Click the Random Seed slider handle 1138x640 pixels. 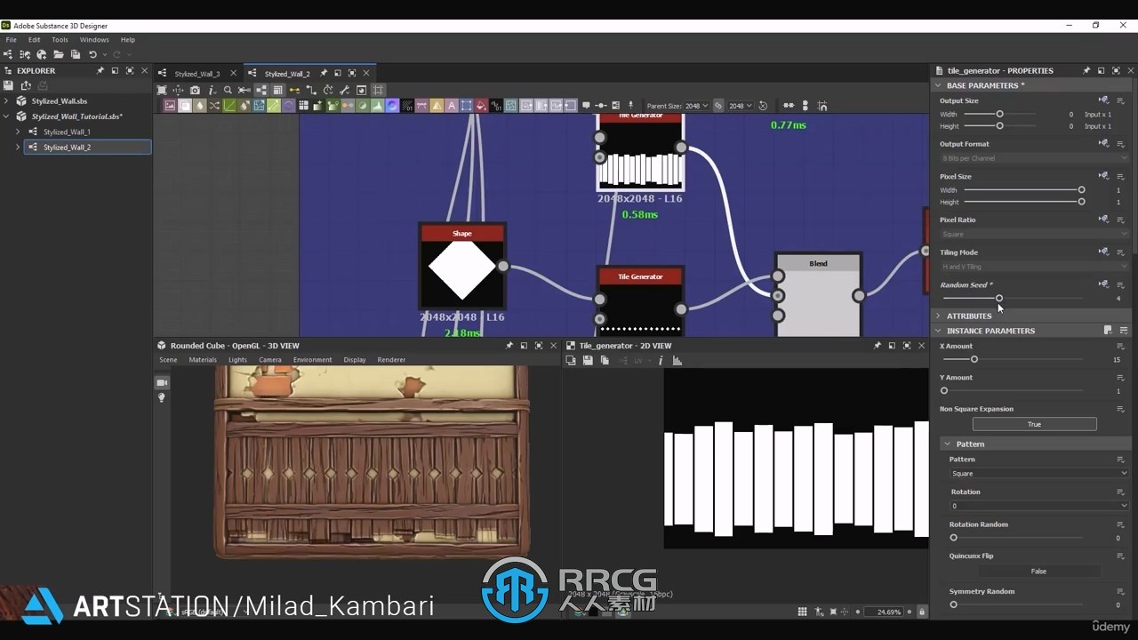coord(999,298)
